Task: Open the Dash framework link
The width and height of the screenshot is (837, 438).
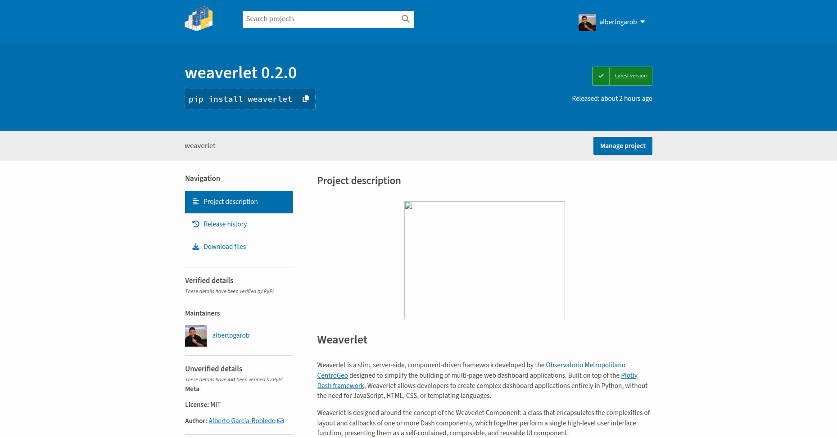Action: [340, 386]
